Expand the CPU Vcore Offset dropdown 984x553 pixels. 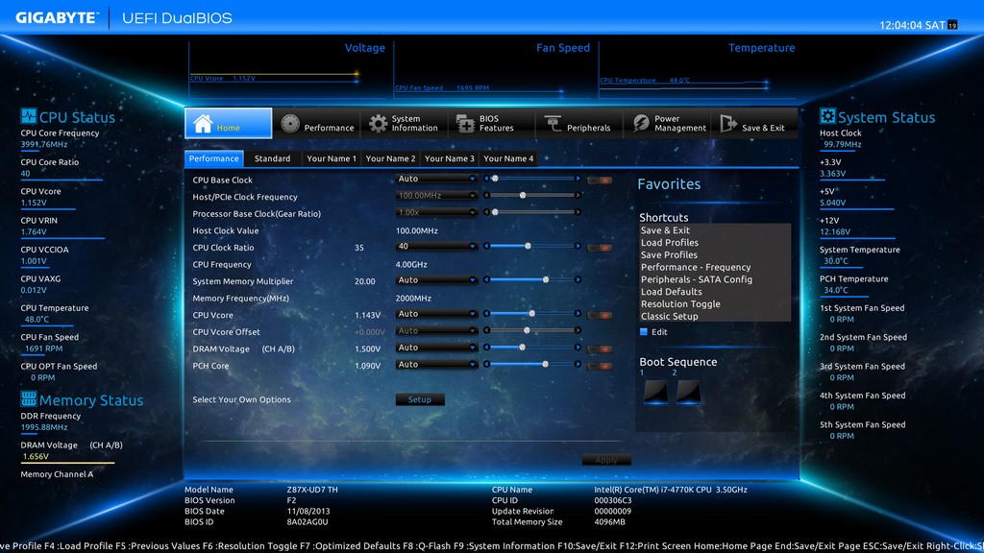click(x=437, y=331)
